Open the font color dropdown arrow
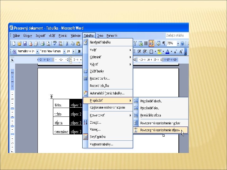Image resolution: width=227 pixels, height=170 pixels. (172, 51)
